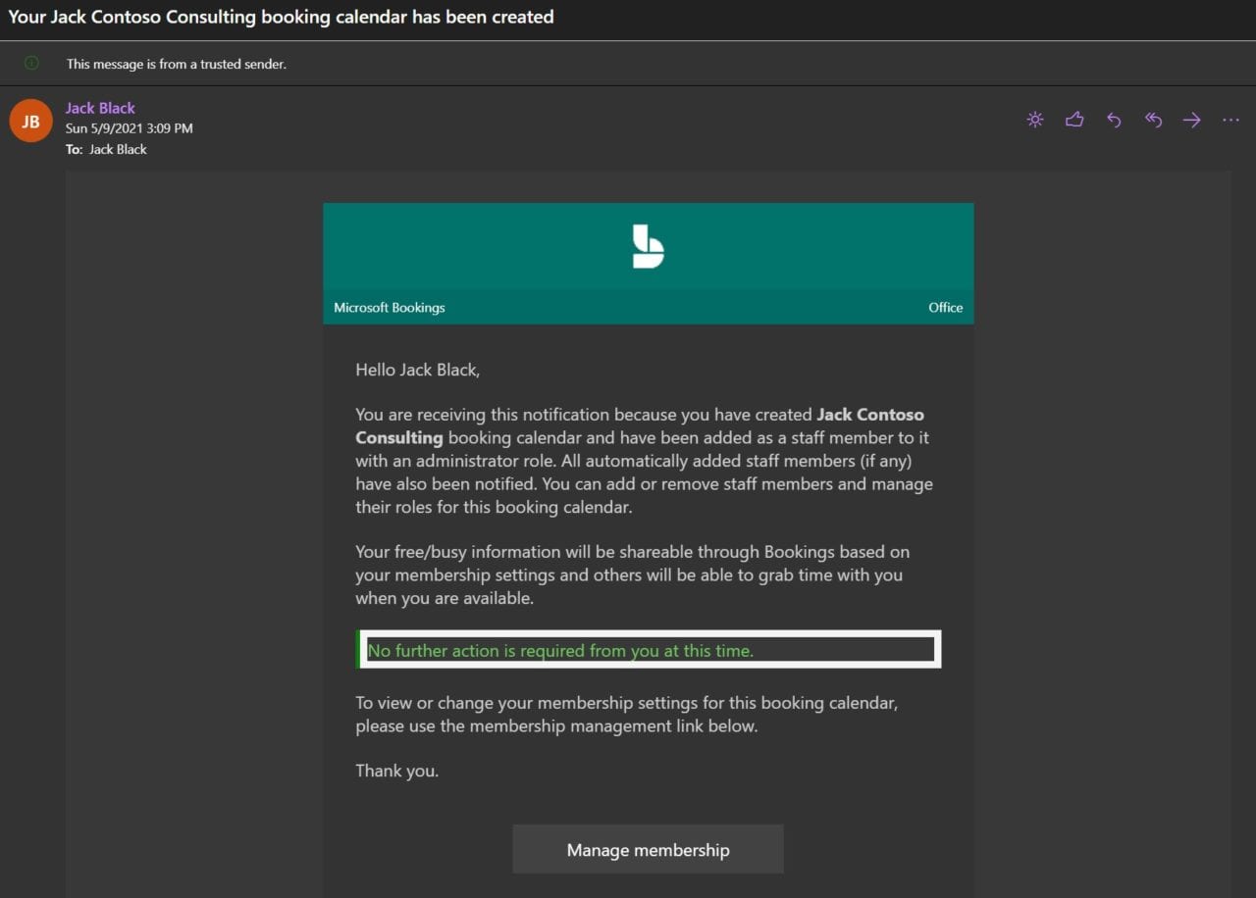
Task: Toggle light mode with the sun icon
Action: (1034, 120)
